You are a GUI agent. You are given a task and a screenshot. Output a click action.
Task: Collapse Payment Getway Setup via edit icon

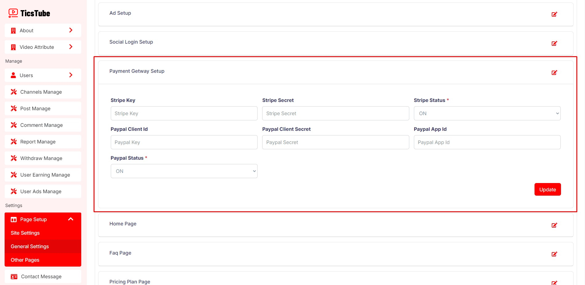click(x=554, y=72)
